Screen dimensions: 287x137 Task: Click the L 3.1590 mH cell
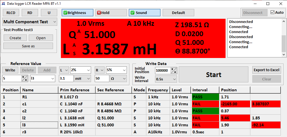click(77, 125)
